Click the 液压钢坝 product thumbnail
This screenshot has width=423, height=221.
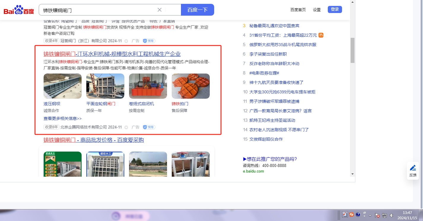[x=63, y=86]
